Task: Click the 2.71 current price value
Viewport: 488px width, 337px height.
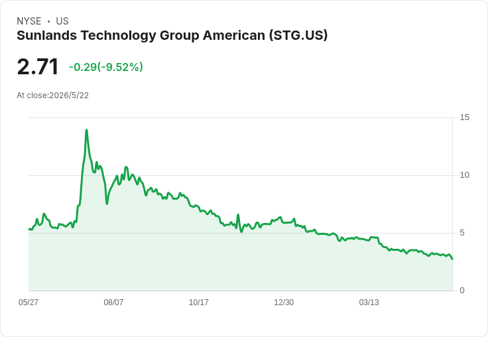Action: coord(38,66)
